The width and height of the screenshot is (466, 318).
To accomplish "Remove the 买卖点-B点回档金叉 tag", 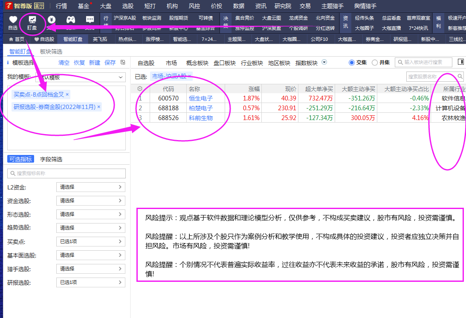I will pos(67,95).
